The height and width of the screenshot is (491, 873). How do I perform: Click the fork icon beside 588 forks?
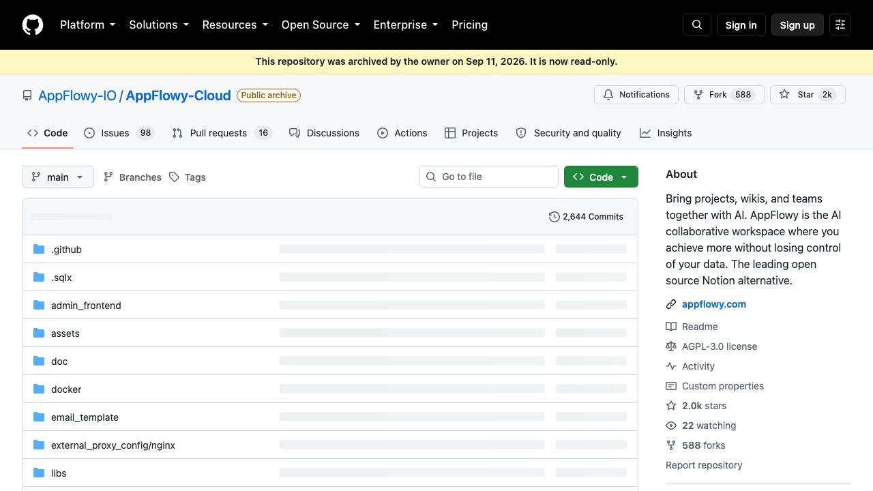[x=671, y=445]
